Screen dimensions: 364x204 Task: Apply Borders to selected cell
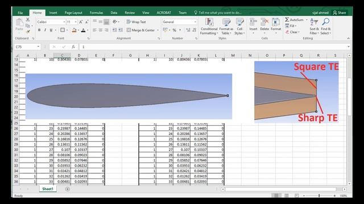[63, 30]
